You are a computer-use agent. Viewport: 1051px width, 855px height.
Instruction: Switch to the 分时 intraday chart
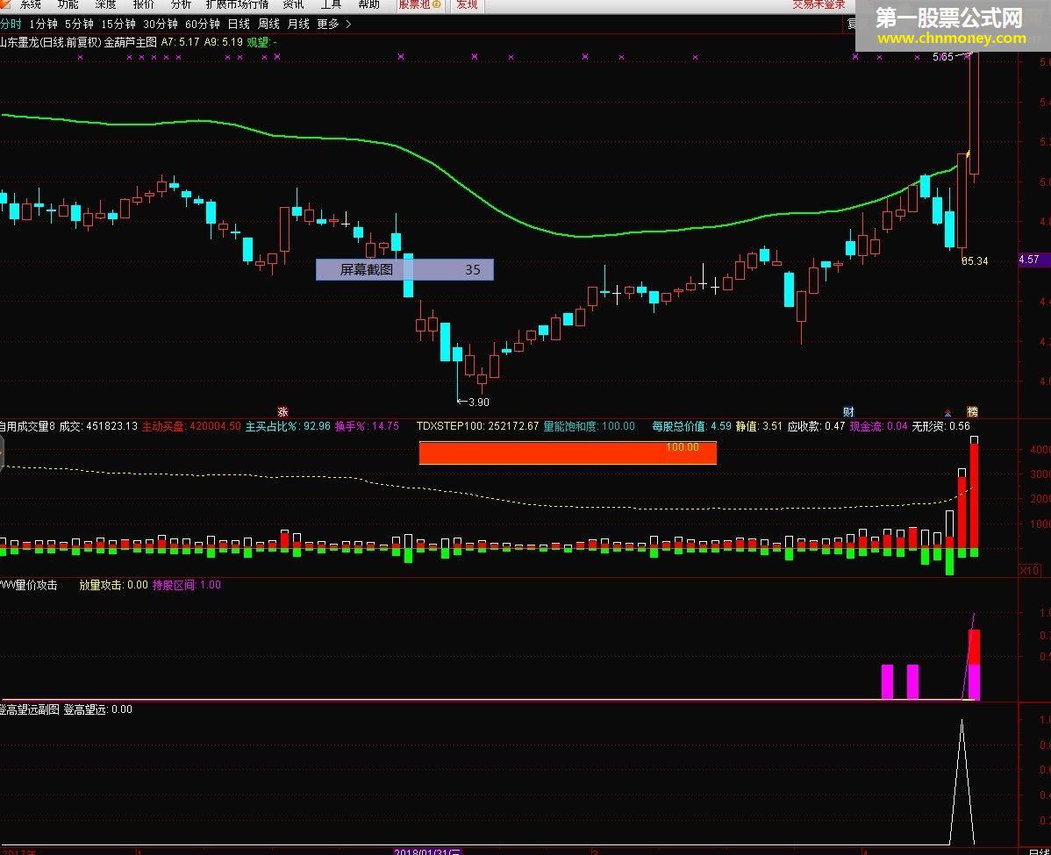pyautogui.click(x=11, y=25)
